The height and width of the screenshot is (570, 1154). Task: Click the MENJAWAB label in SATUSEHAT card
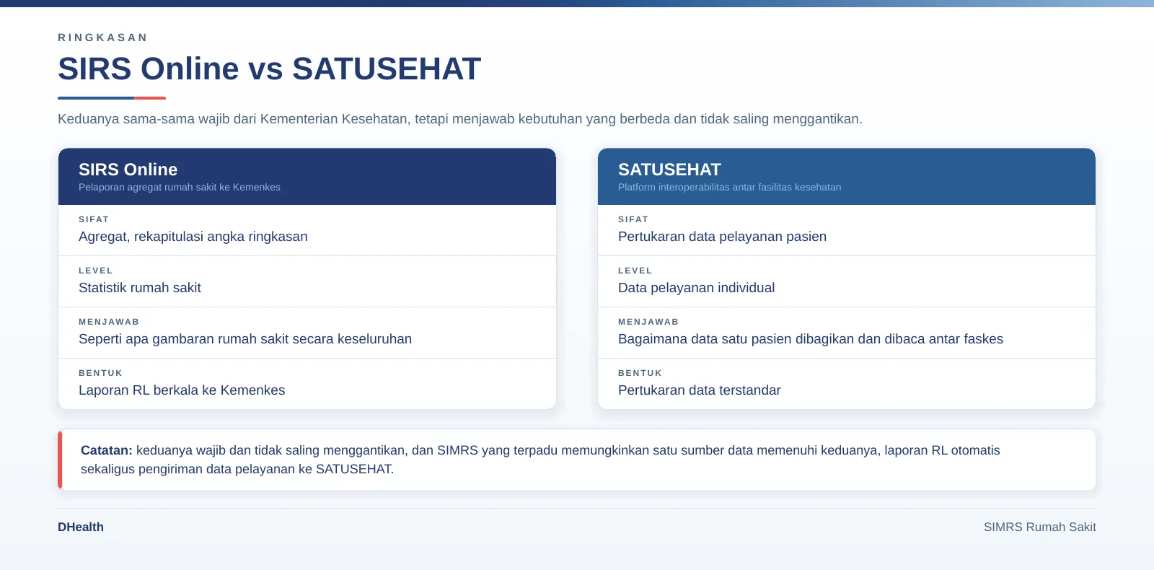click(648, 322)
